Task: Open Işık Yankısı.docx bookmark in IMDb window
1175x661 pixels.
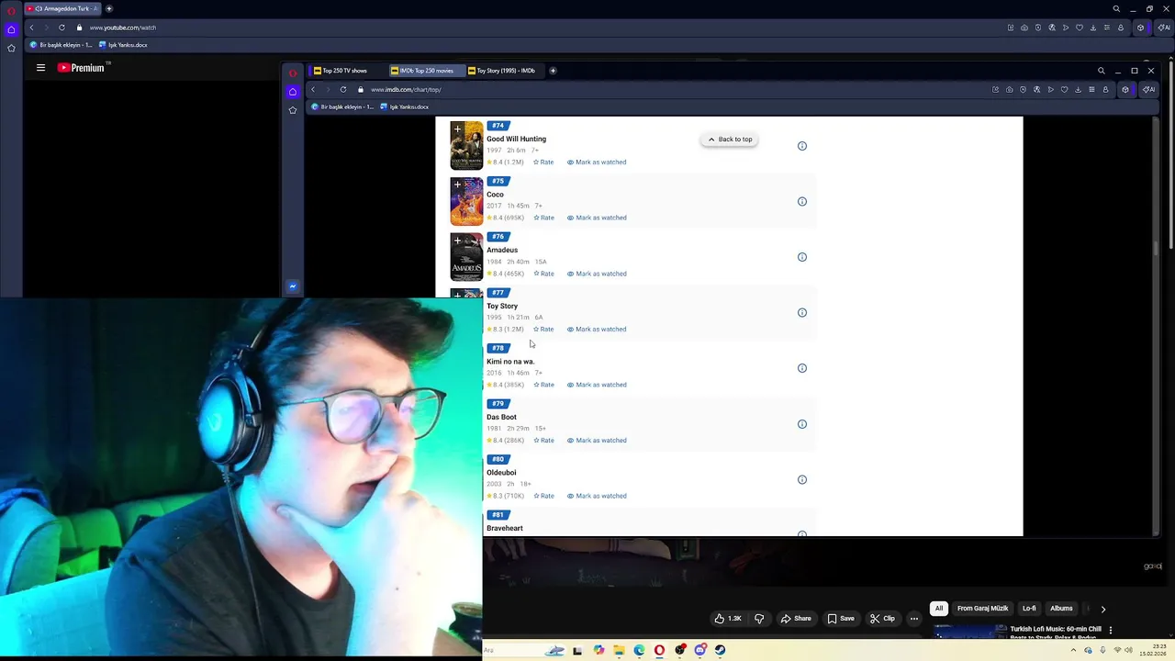Action: 404,106
